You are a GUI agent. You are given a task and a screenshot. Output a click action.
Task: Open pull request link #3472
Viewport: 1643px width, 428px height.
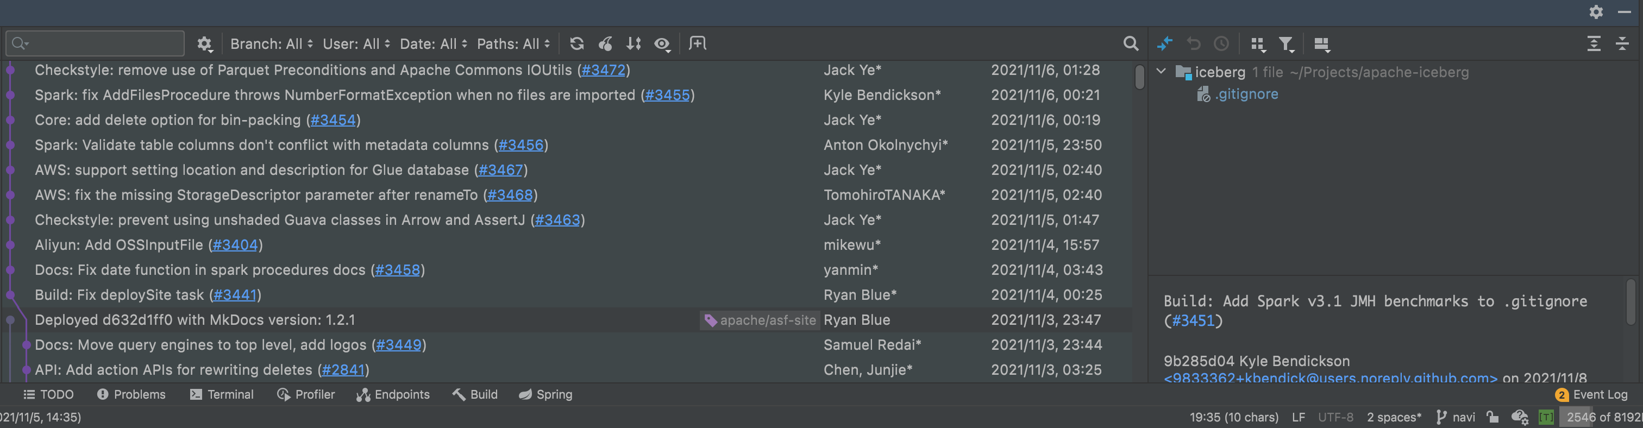pos(603,70)
